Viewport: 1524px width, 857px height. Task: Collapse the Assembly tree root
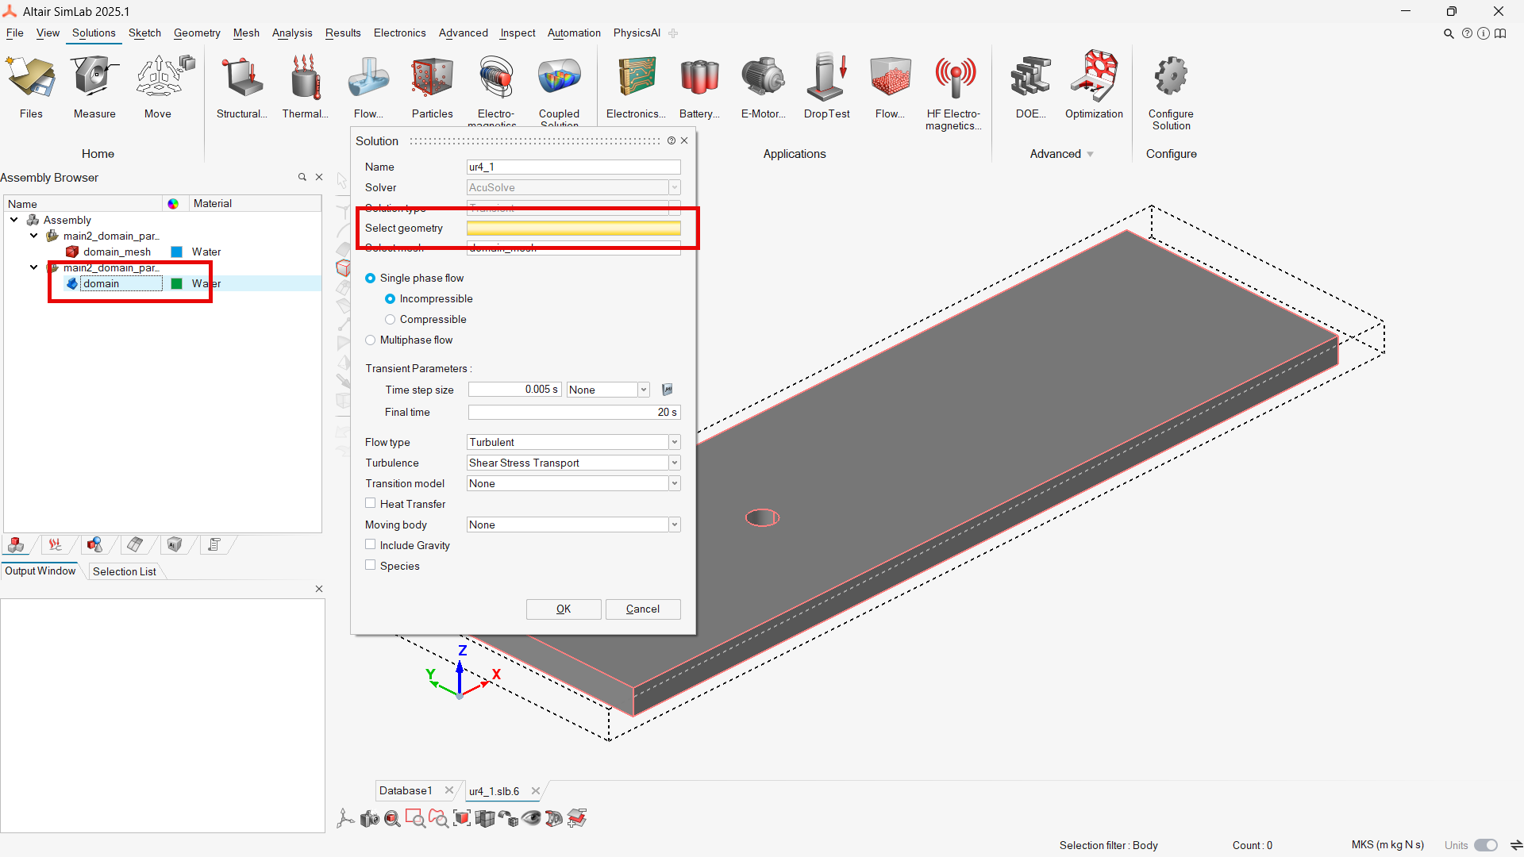click(14, 220)
